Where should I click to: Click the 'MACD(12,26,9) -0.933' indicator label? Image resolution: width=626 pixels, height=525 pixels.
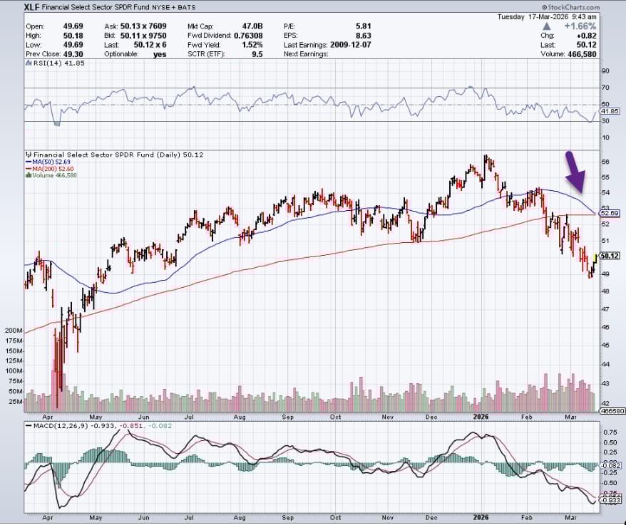click(76, 426)
